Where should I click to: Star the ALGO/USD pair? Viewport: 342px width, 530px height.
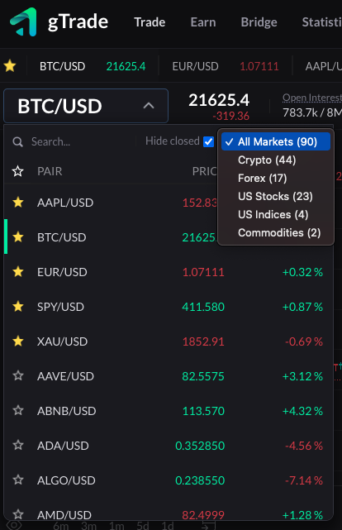18,480
